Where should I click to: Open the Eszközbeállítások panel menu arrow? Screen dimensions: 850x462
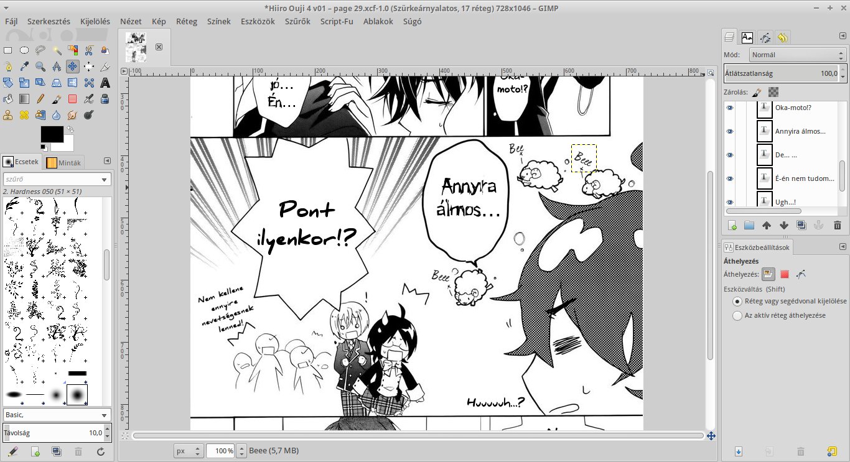[x=843, y=247]
